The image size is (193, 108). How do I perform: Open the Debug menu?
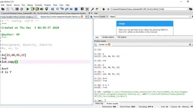30,5
